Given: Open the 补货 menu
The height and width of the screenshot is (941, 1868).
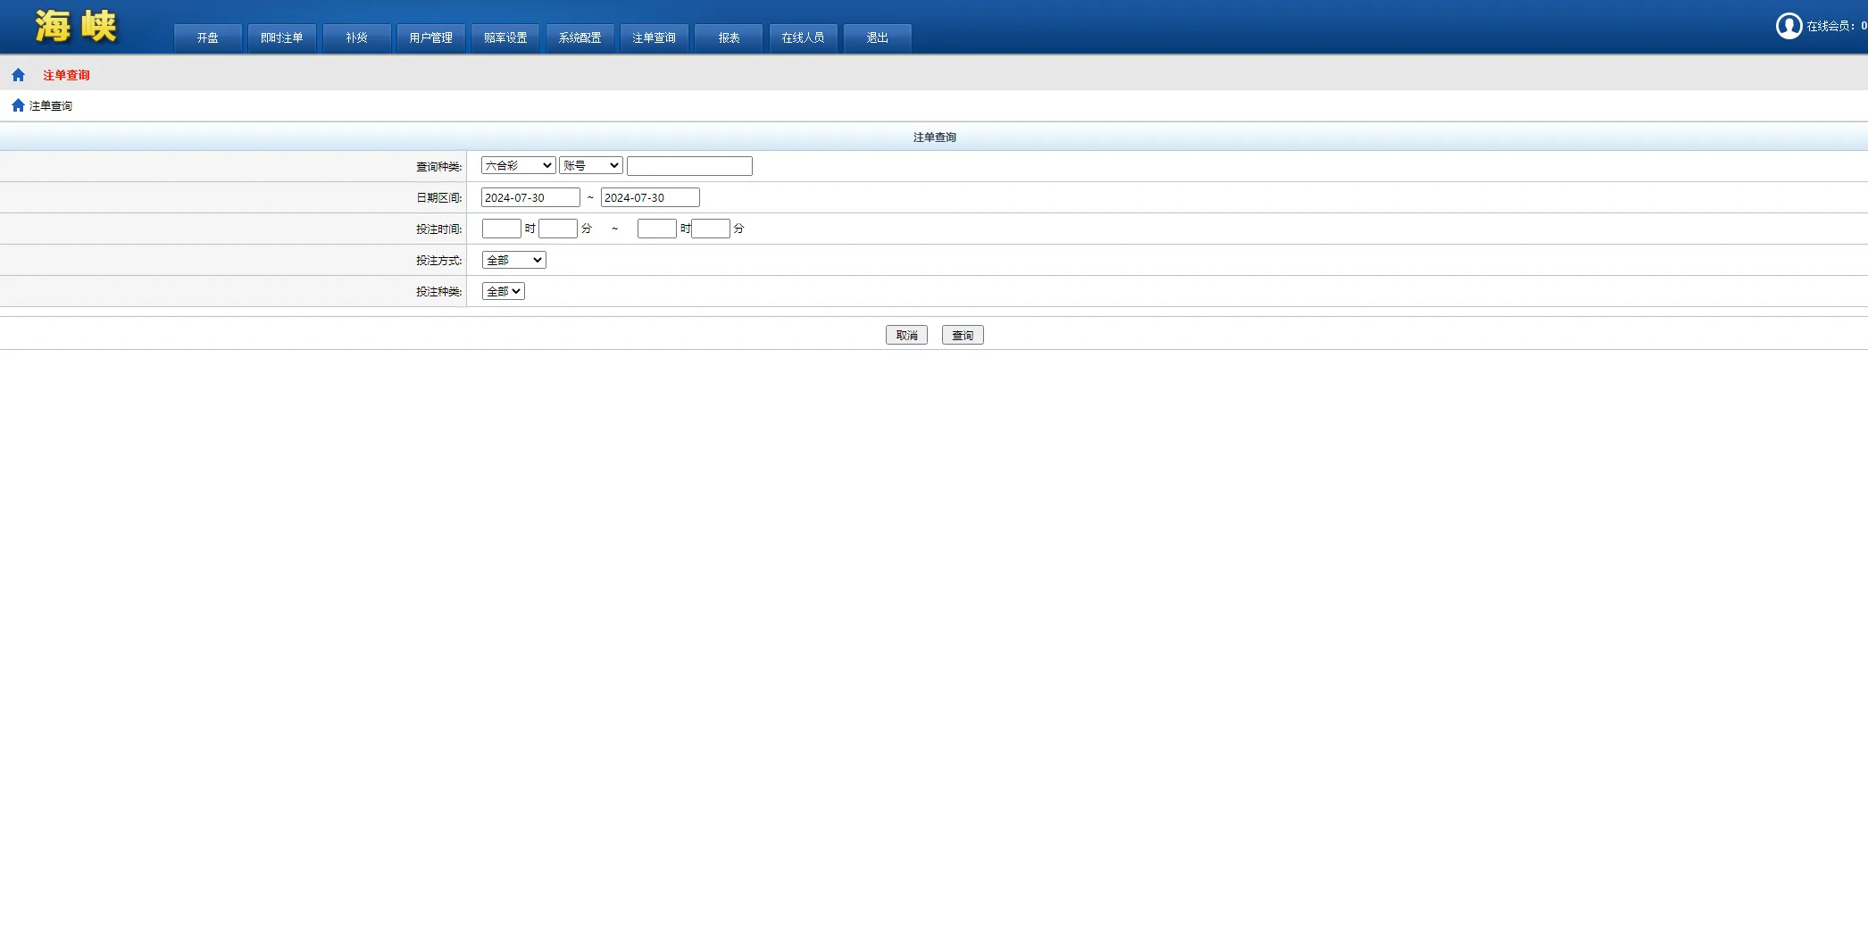Looking at the screenshot, I should [x=355, y=37].
